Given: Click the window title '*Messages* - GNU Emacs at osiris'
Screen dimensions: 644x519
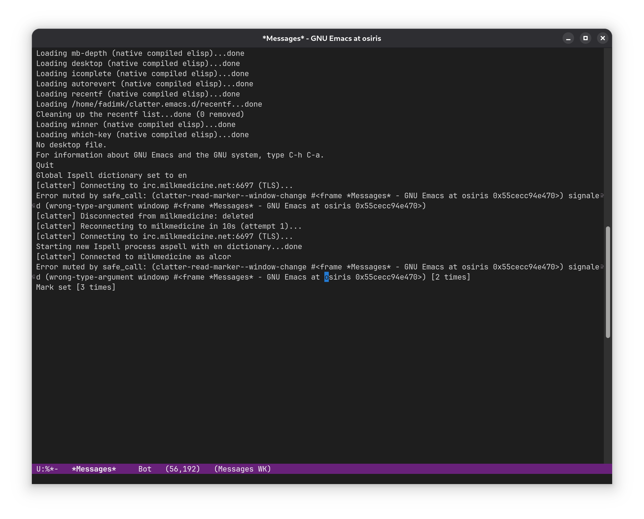Looking at the screenshot, I should (321, 38).
